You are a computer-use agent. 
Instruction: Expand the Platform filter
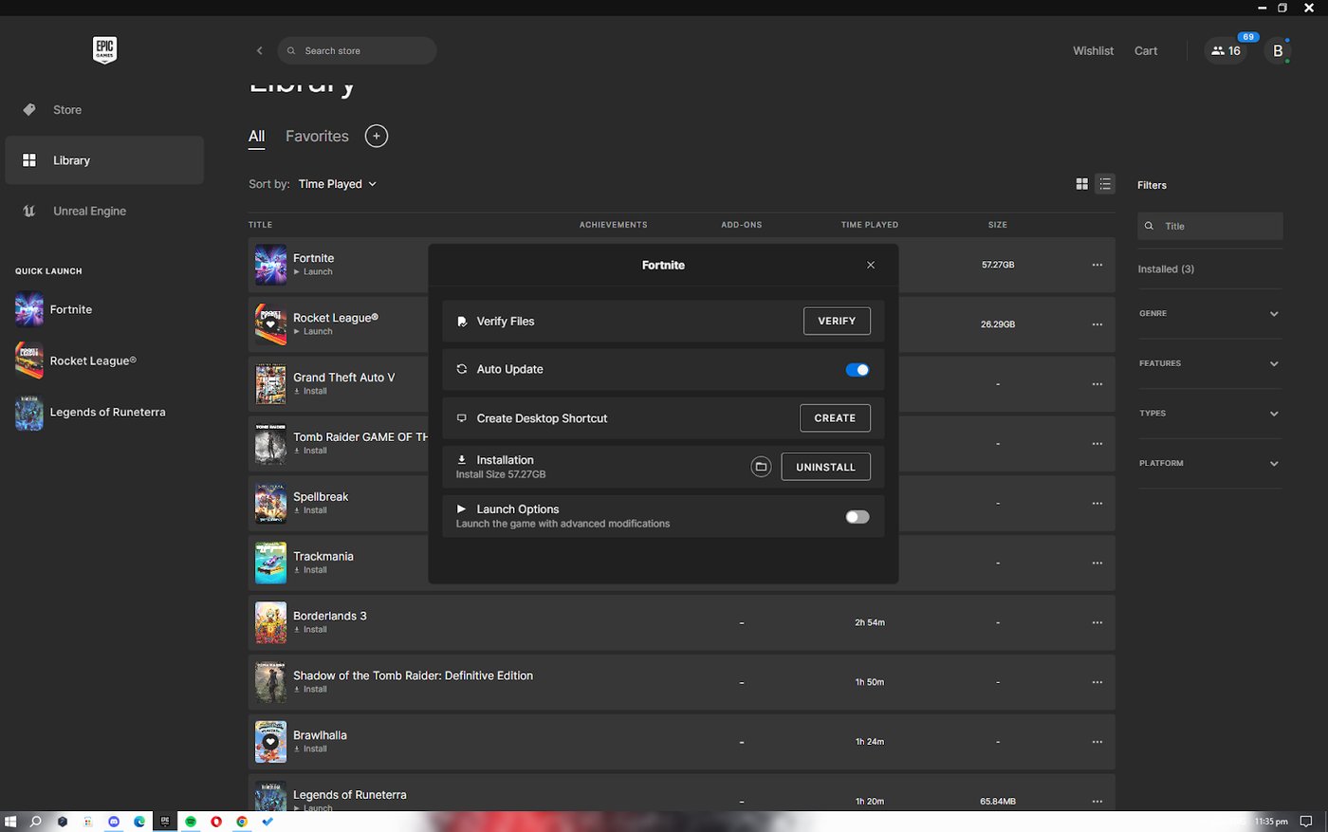pyautogui.click(x=1209, y=463)
